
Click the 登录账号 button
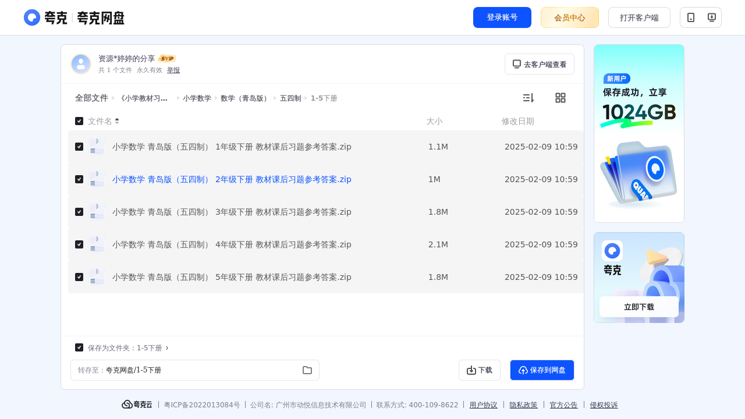click(502, 17)
